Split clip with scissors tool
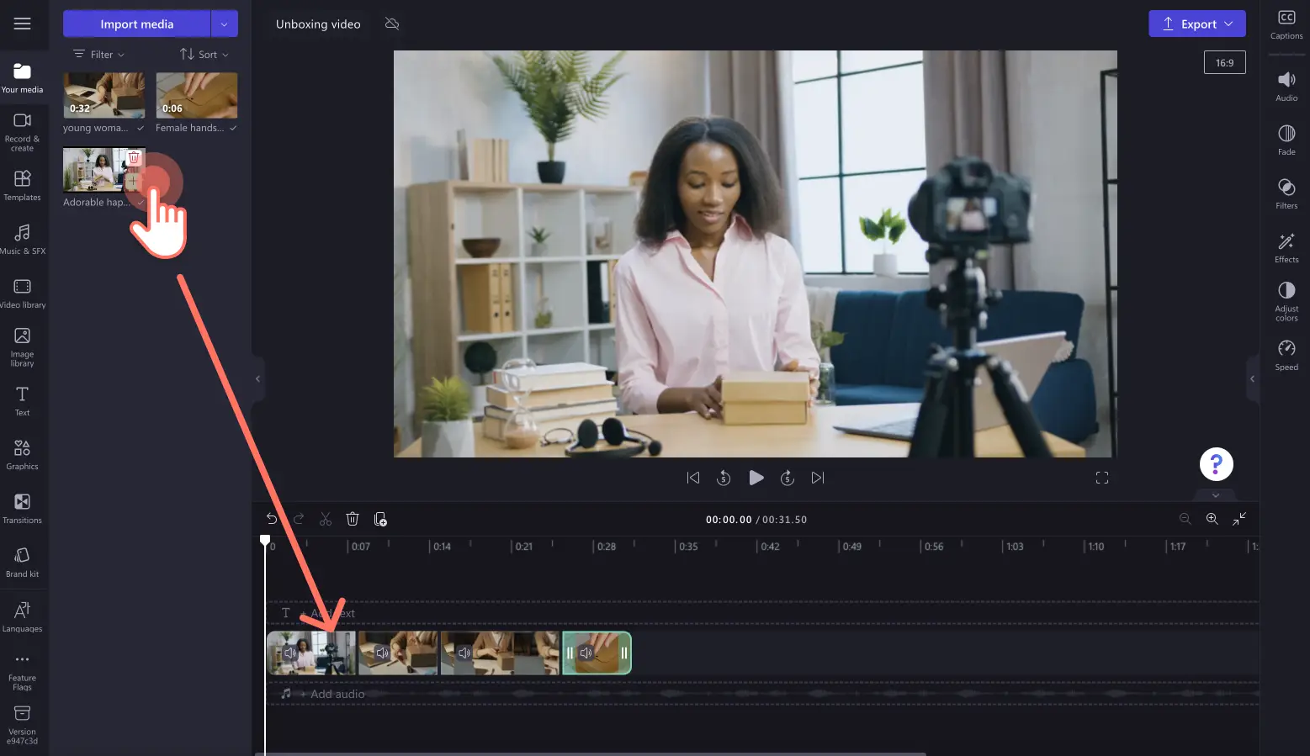This screenshot has width=1310, height=756. 326,519
